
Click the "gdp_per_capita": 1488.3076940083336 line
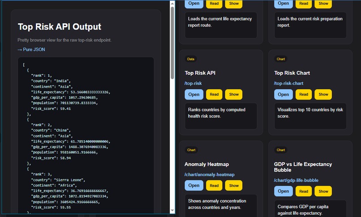click(x=69, y=147)
